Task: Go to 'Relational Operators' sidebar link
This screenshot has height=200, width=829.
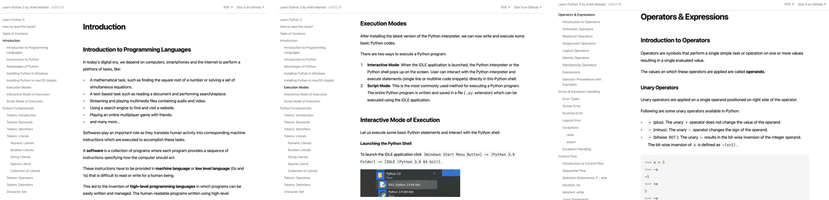Action: tap(577, 36)
